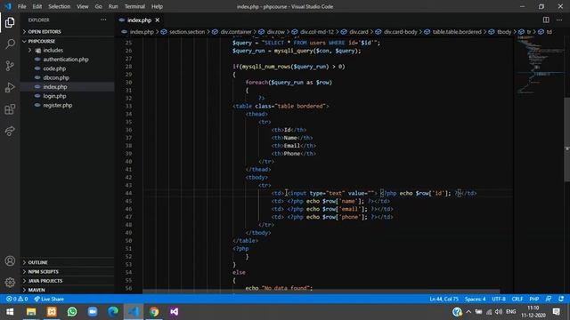The image size is (570, 320).
Task: Open the Selection menu
Action: click(60, 6)
